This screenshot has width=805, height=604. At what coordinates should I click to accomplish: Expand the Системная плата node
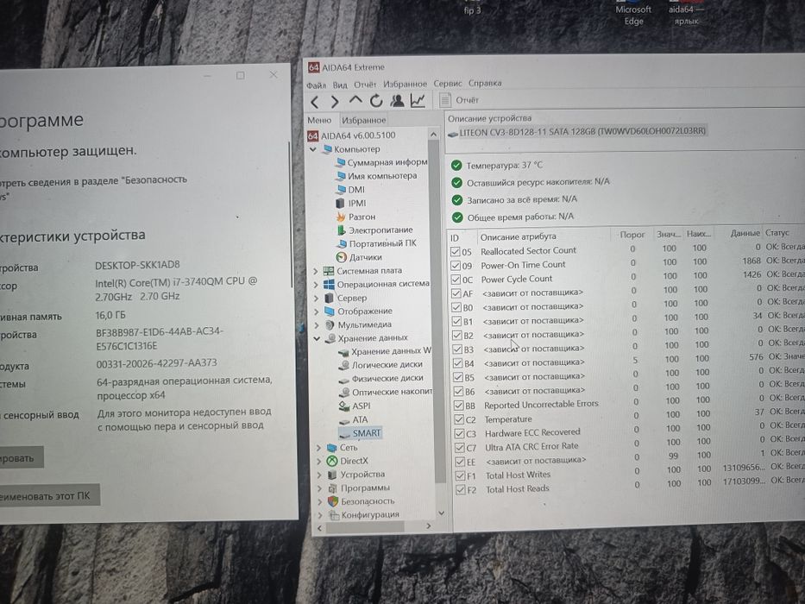[x=317, y=271]
